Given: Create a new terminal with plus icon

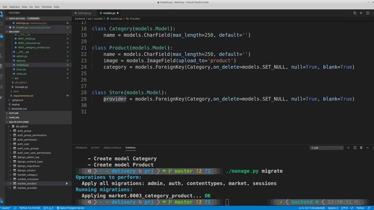Looking at the screenshot, I should coord(348,148).
